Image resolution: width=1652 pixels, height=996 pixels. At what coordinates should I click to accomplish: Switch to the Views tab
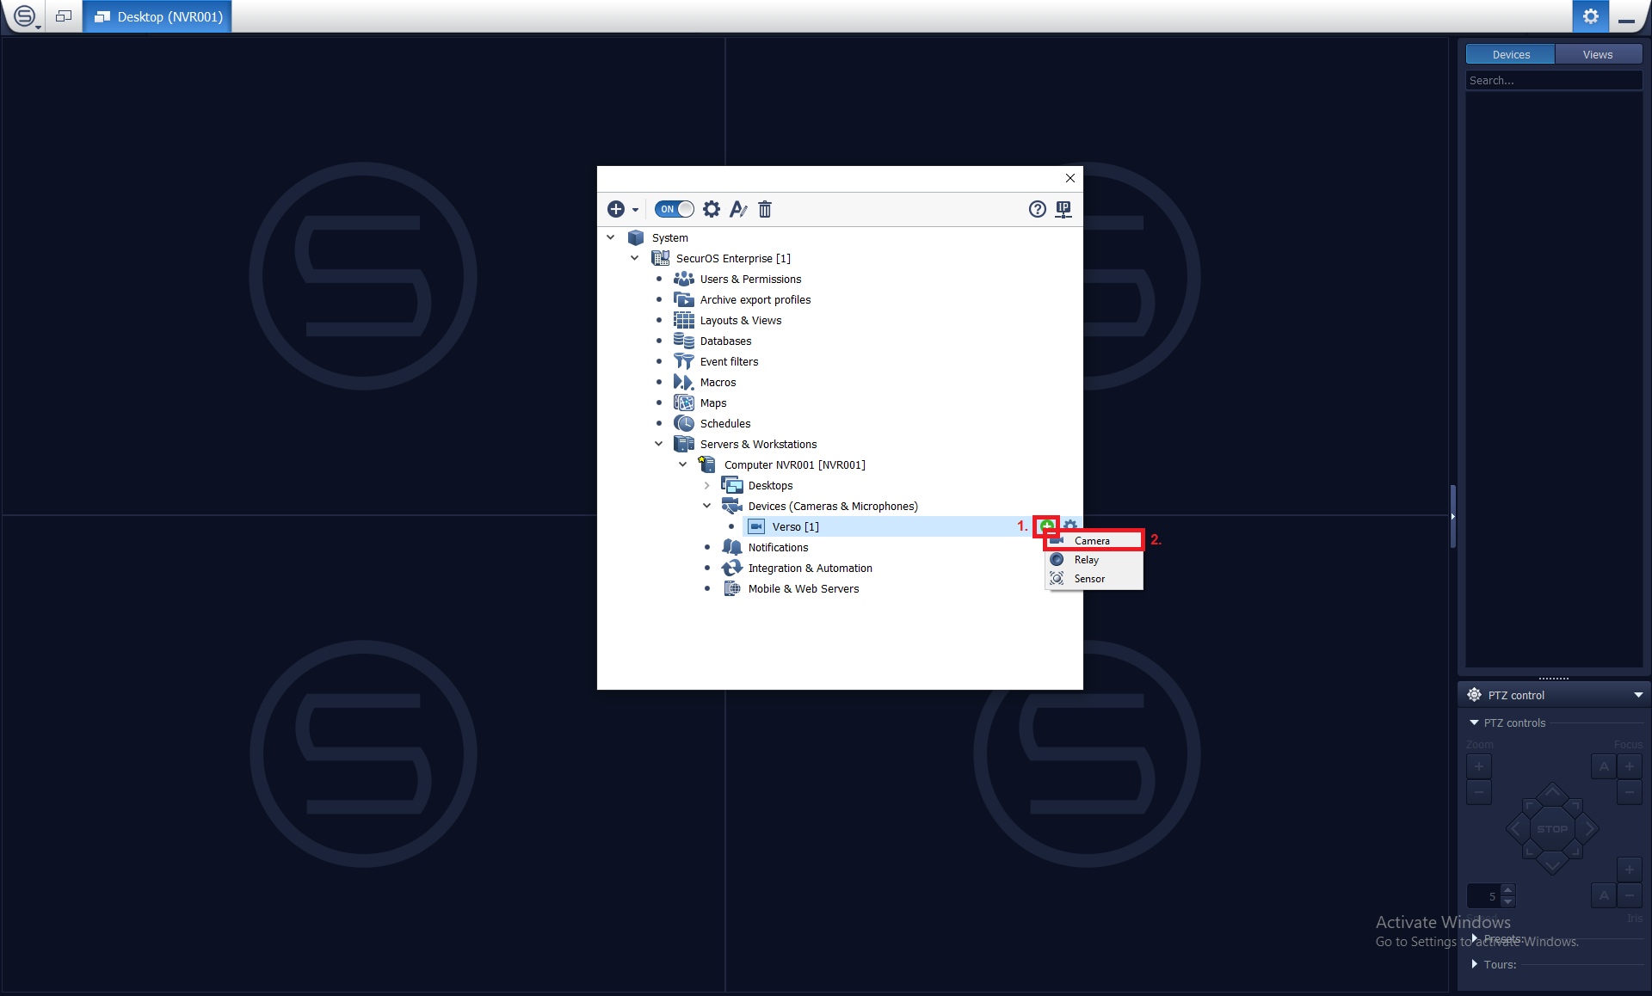click(1597, 54)
